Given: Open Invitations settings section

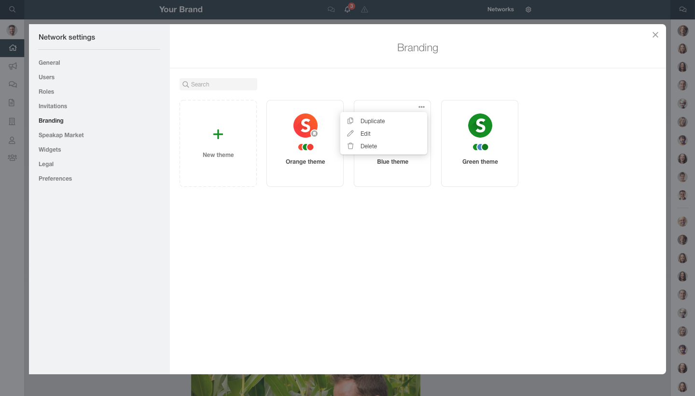Looking at the screenshot, I should point(53,106).
